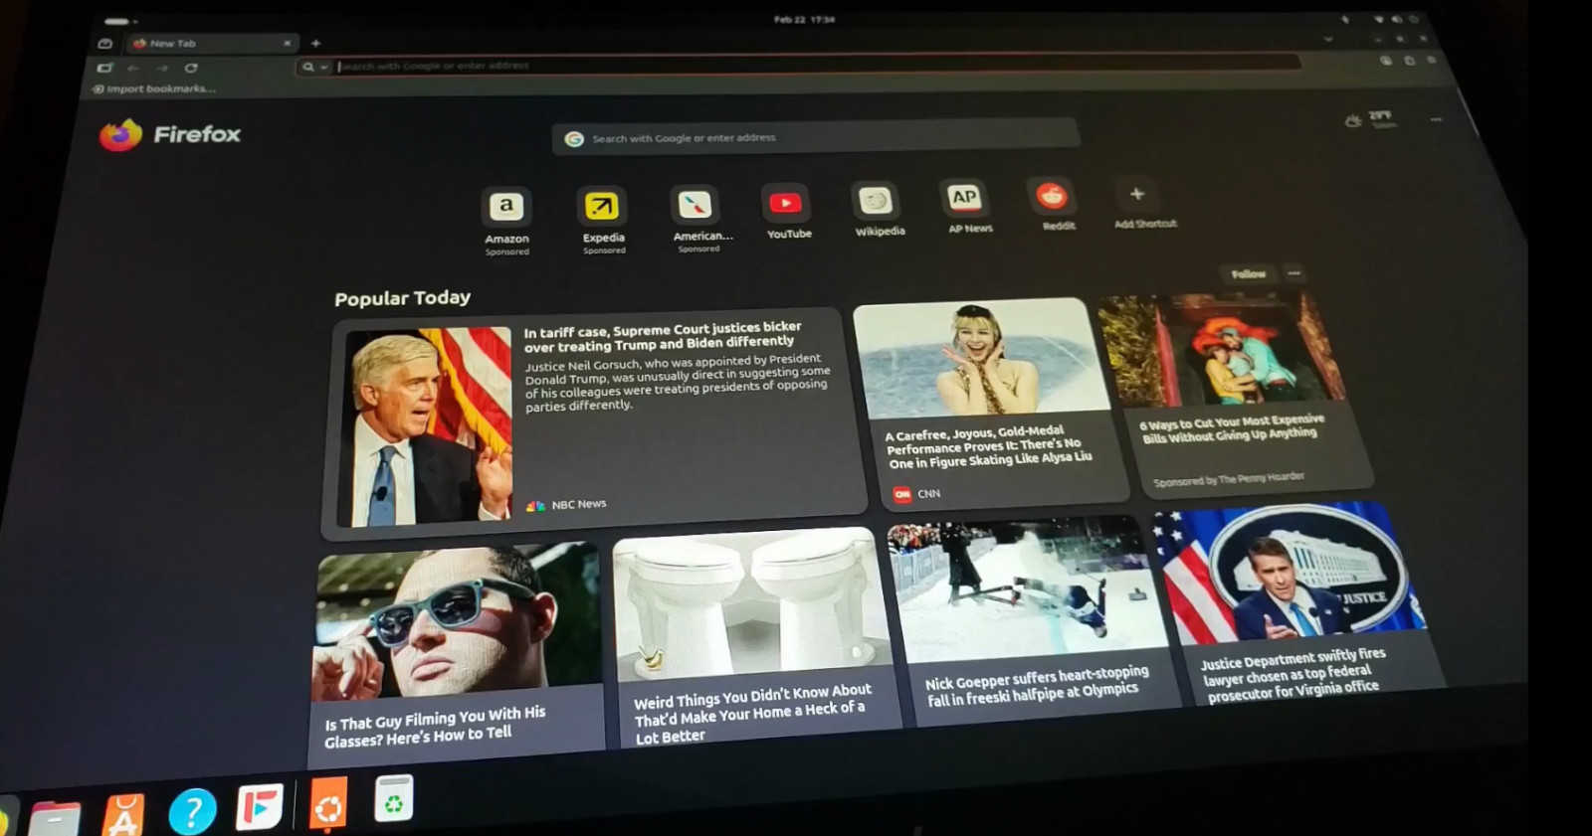
Task: Close the New Tab tab
Action: coord(288,43)
